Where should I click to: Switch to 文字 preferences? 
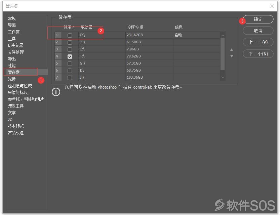coord(12,113)
